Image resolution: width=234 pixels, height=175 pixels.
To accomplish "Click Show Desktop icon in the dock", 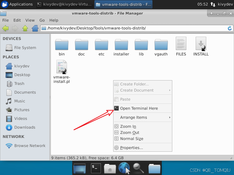I will (x=80, y=168).
